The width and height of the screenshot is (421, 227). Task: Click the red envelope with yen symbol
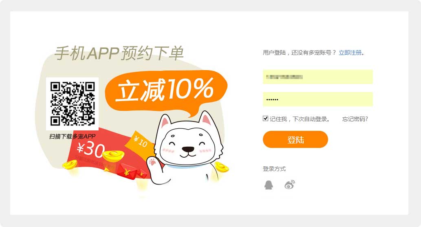pos(127,171)
